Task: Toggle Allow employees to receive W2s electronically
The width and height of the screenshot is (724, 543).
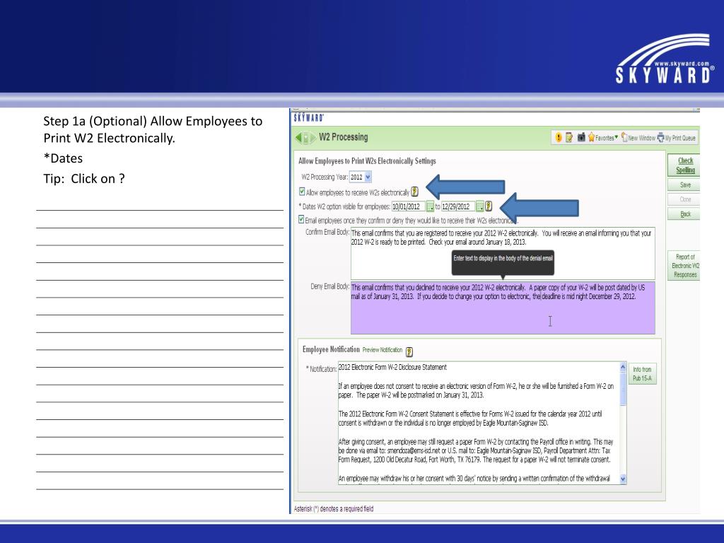Action: (x=302, y=192)
